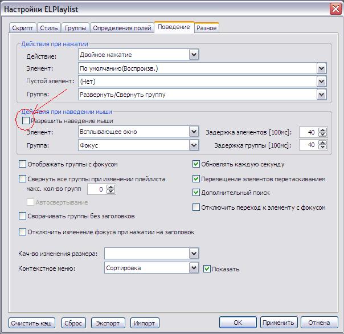344x334 pixels.
Task: Uncheck 'Обновлять каждую секунду' option
Action: pyautogui.click(x=196, y=164)
